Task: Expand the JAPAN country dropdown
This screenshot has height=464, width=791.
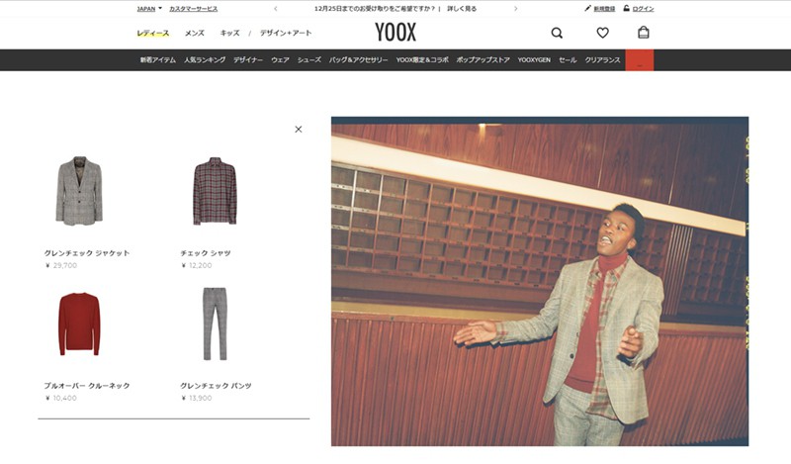Action: point(149,9)
